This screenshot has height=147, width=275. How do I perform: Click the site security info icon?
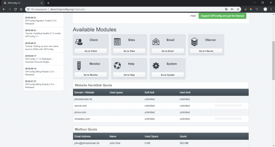(28, 9)
